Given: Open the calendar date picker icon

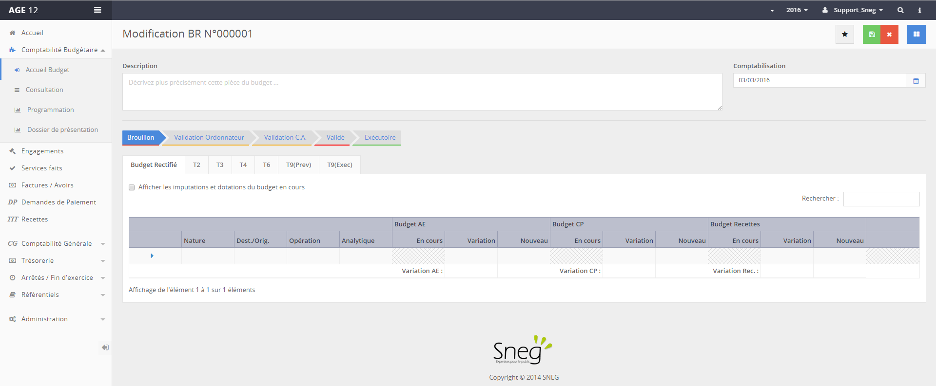Looking at the screenshot, I should [x=916, y=81].
